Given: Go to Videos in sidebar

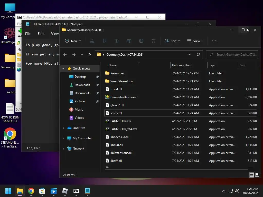Looking at the screenshot, I should click(x=79, y=117).
